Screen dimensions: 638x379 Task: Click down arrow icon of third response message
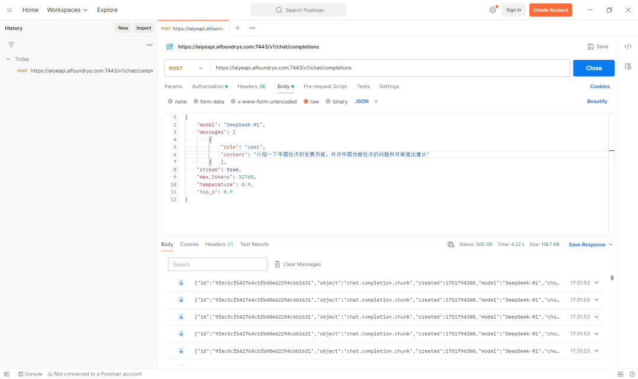(x=181, y=317)
